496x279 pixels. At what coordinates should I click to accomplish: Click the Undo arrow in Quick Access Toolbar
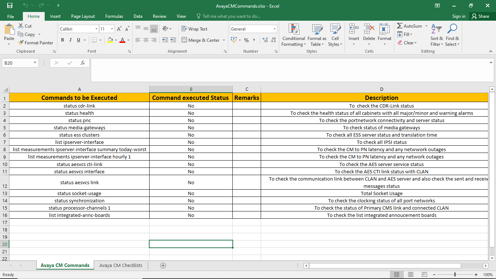[25, 5]
